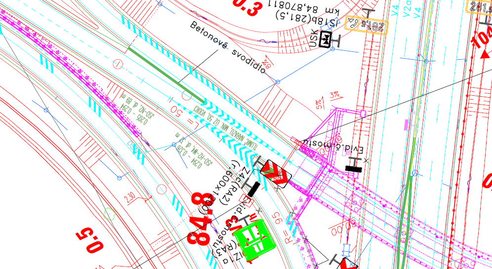Screen dimensions: 492x269
Task: Click the green circle at left edge
Action: click(x=110, y=214)
